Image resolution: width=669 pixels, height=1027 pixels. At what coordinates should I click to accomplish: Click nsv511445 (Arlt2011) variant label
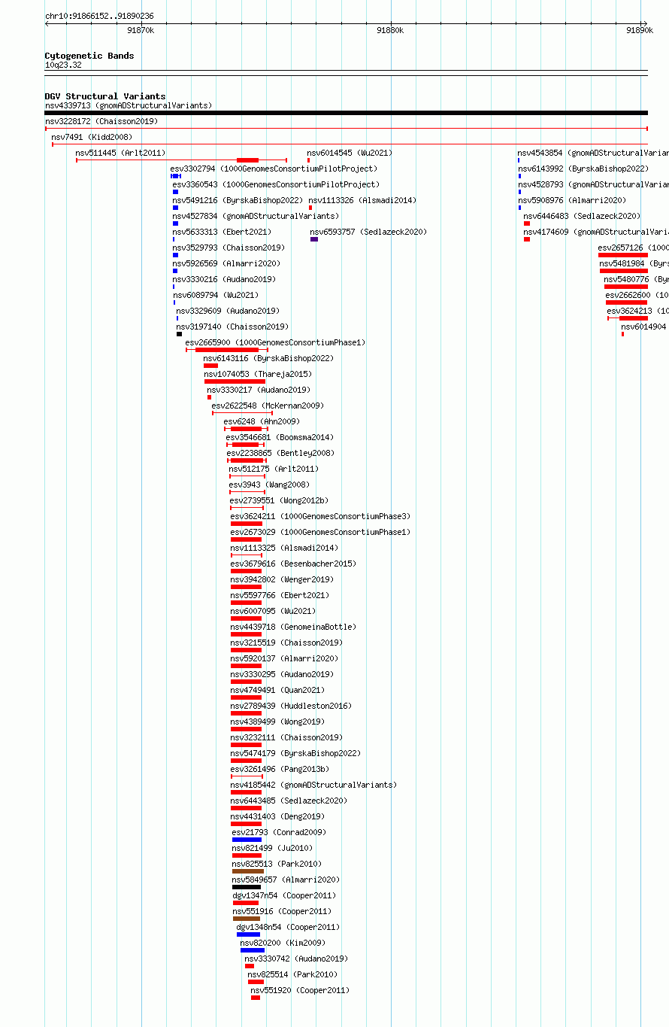coord(120,153)
